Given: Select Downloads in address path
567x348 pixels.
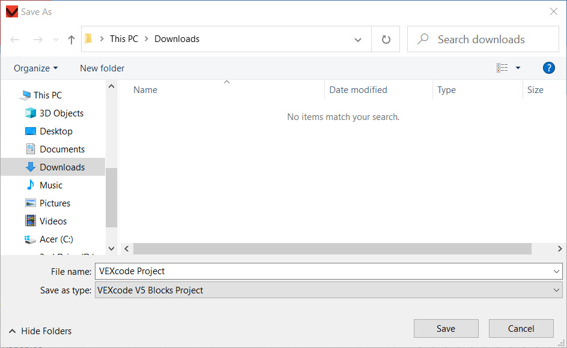Looking at the screenshot, I should [177, 38].
